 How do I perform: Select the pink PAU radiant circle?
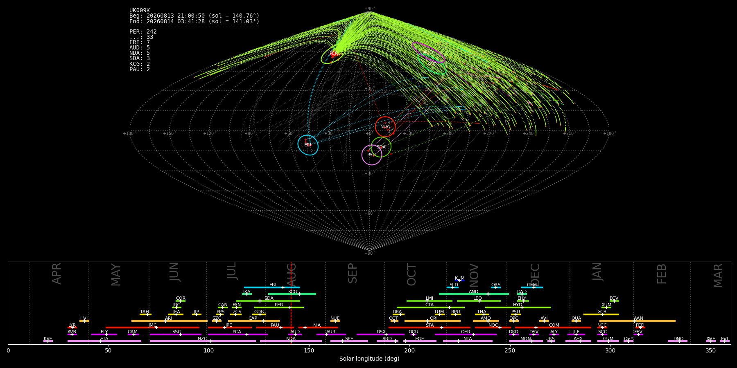[x=372, y=155]
